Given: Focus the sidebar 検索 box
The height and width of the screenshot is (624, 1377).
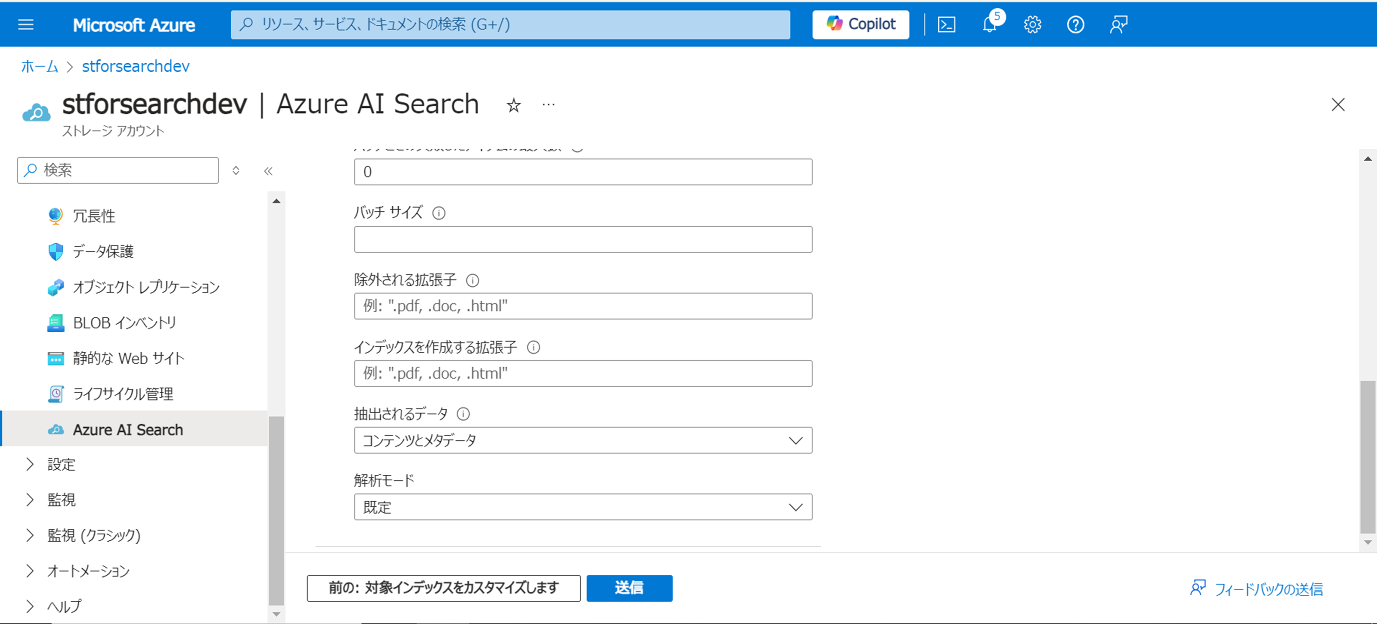Looking at the screenshot, I should point(118,170).
